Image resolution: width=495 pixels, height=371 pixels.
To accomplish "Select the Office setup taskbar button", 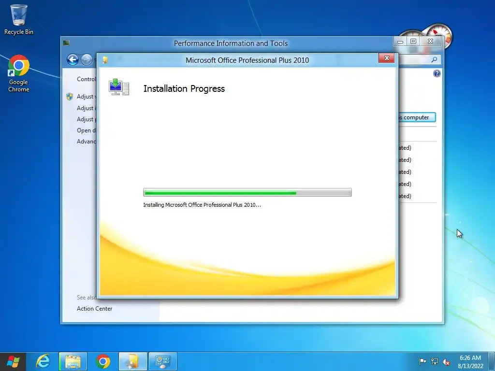I will pyautogui.click(x=133, y=361).
